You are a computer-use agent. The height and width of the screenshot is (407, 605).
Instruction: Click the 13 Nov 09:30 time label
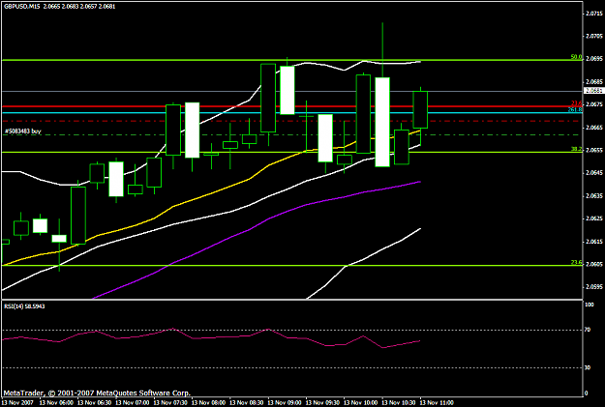tap(322, 402)
